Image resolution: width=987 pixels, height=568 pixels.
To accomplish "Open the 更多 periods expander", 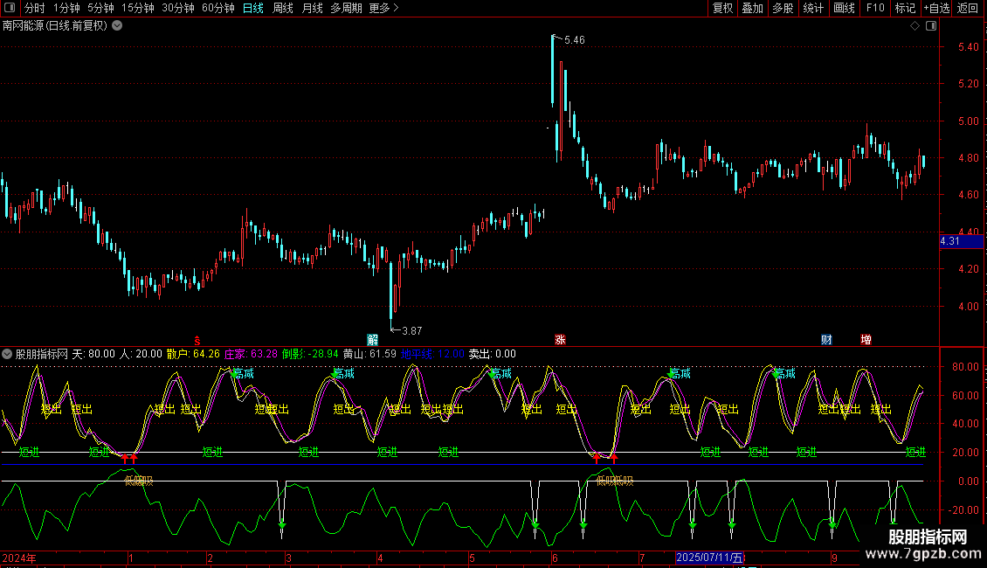I will [x=383, y=8].
